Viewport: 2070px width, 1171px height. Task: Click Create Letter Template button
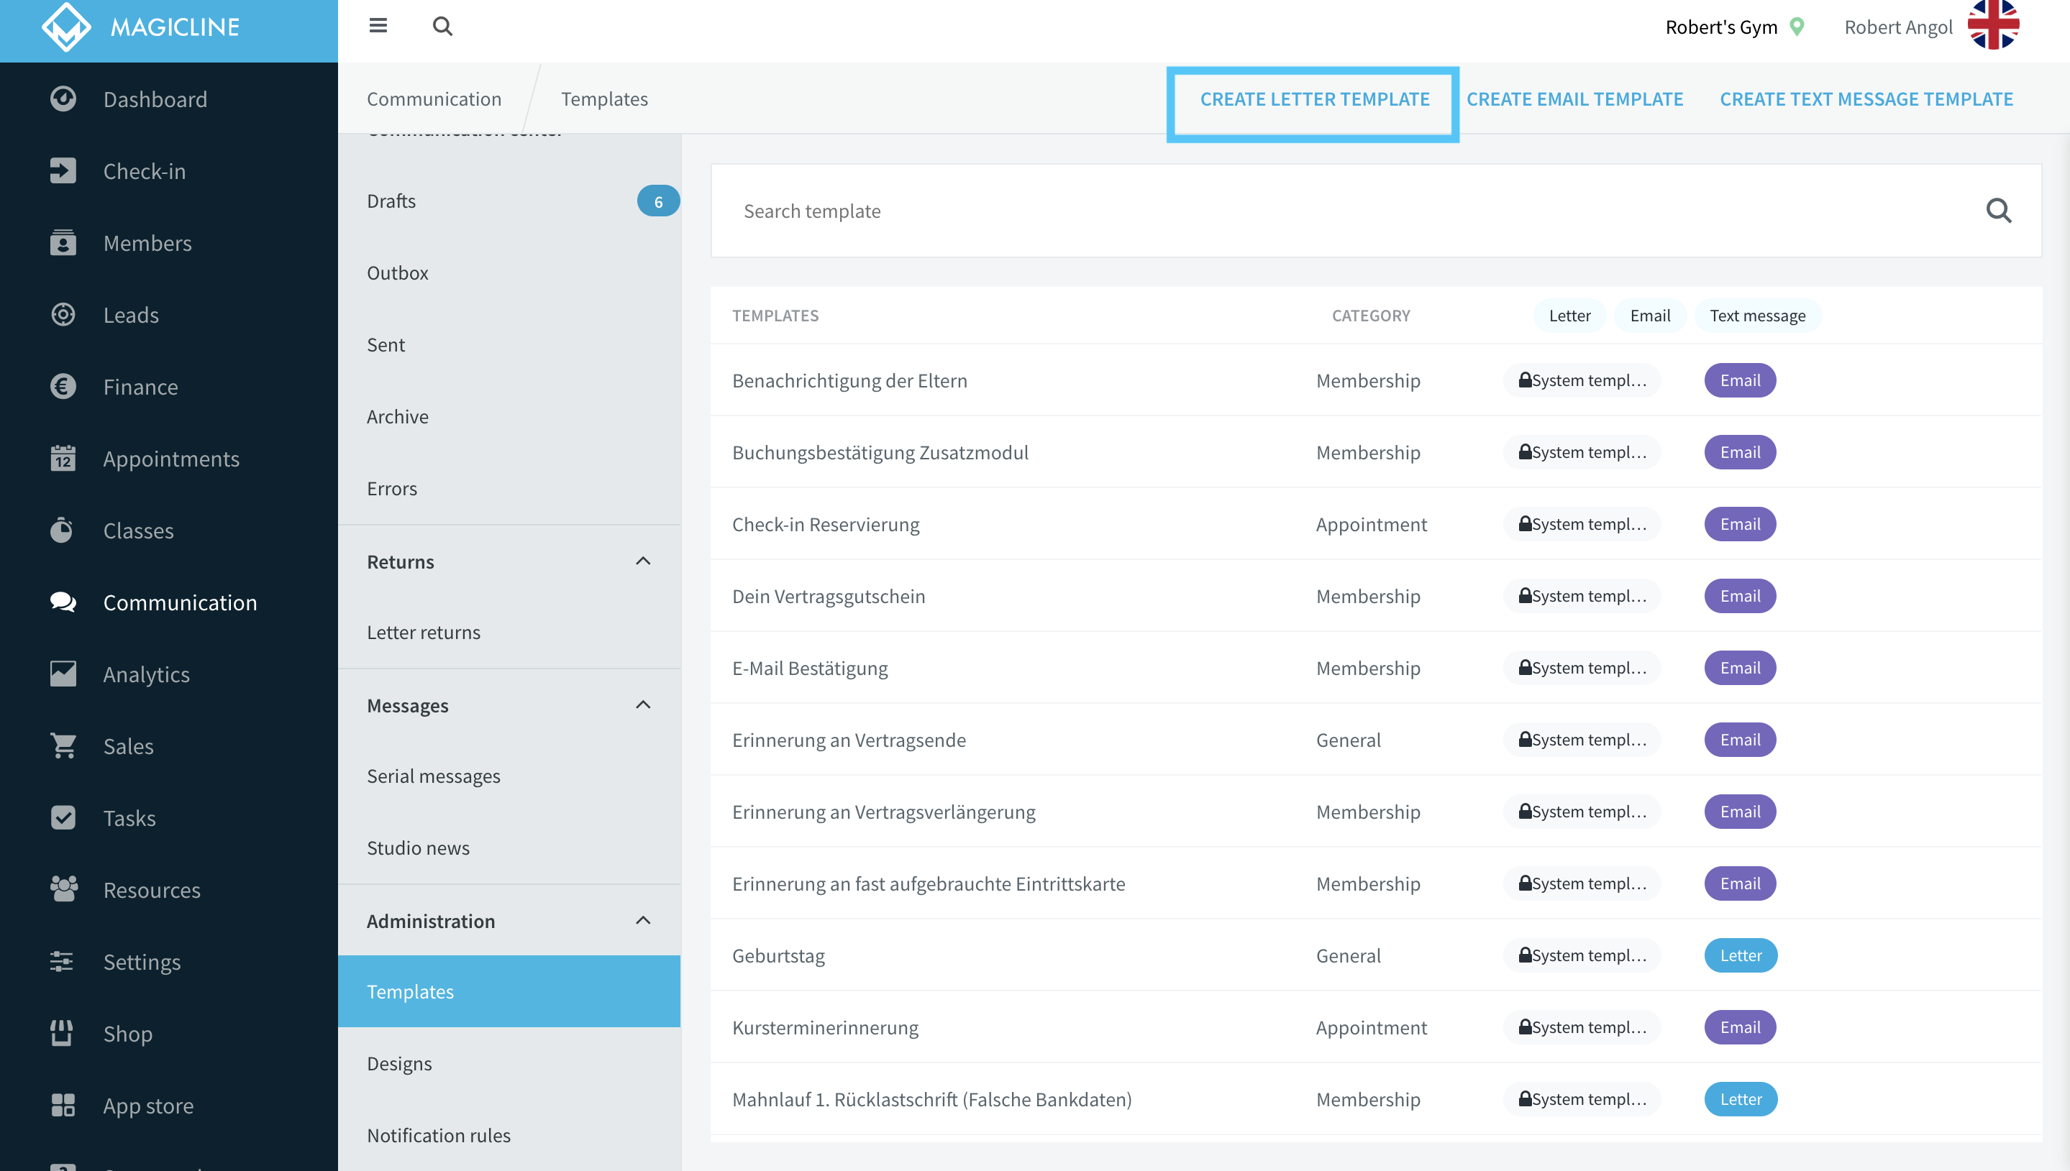tap(1314, 99)
